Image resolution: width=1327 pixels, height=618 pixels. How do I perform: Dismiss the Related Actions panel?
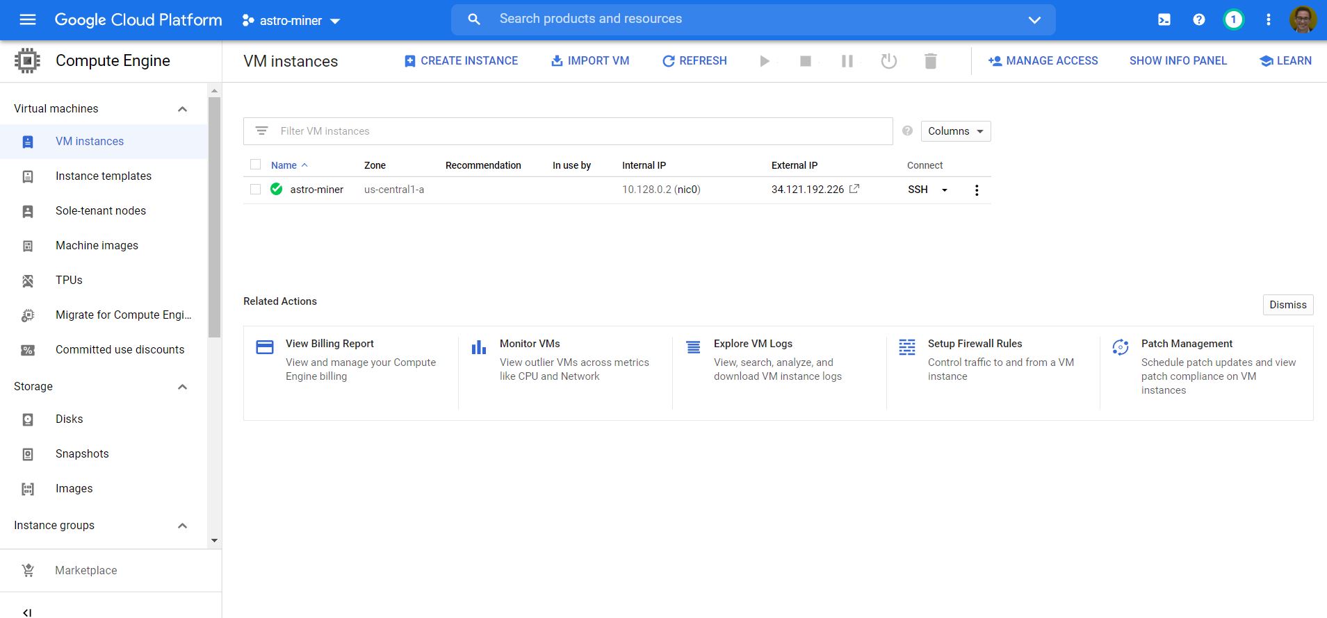[1288, 305]
